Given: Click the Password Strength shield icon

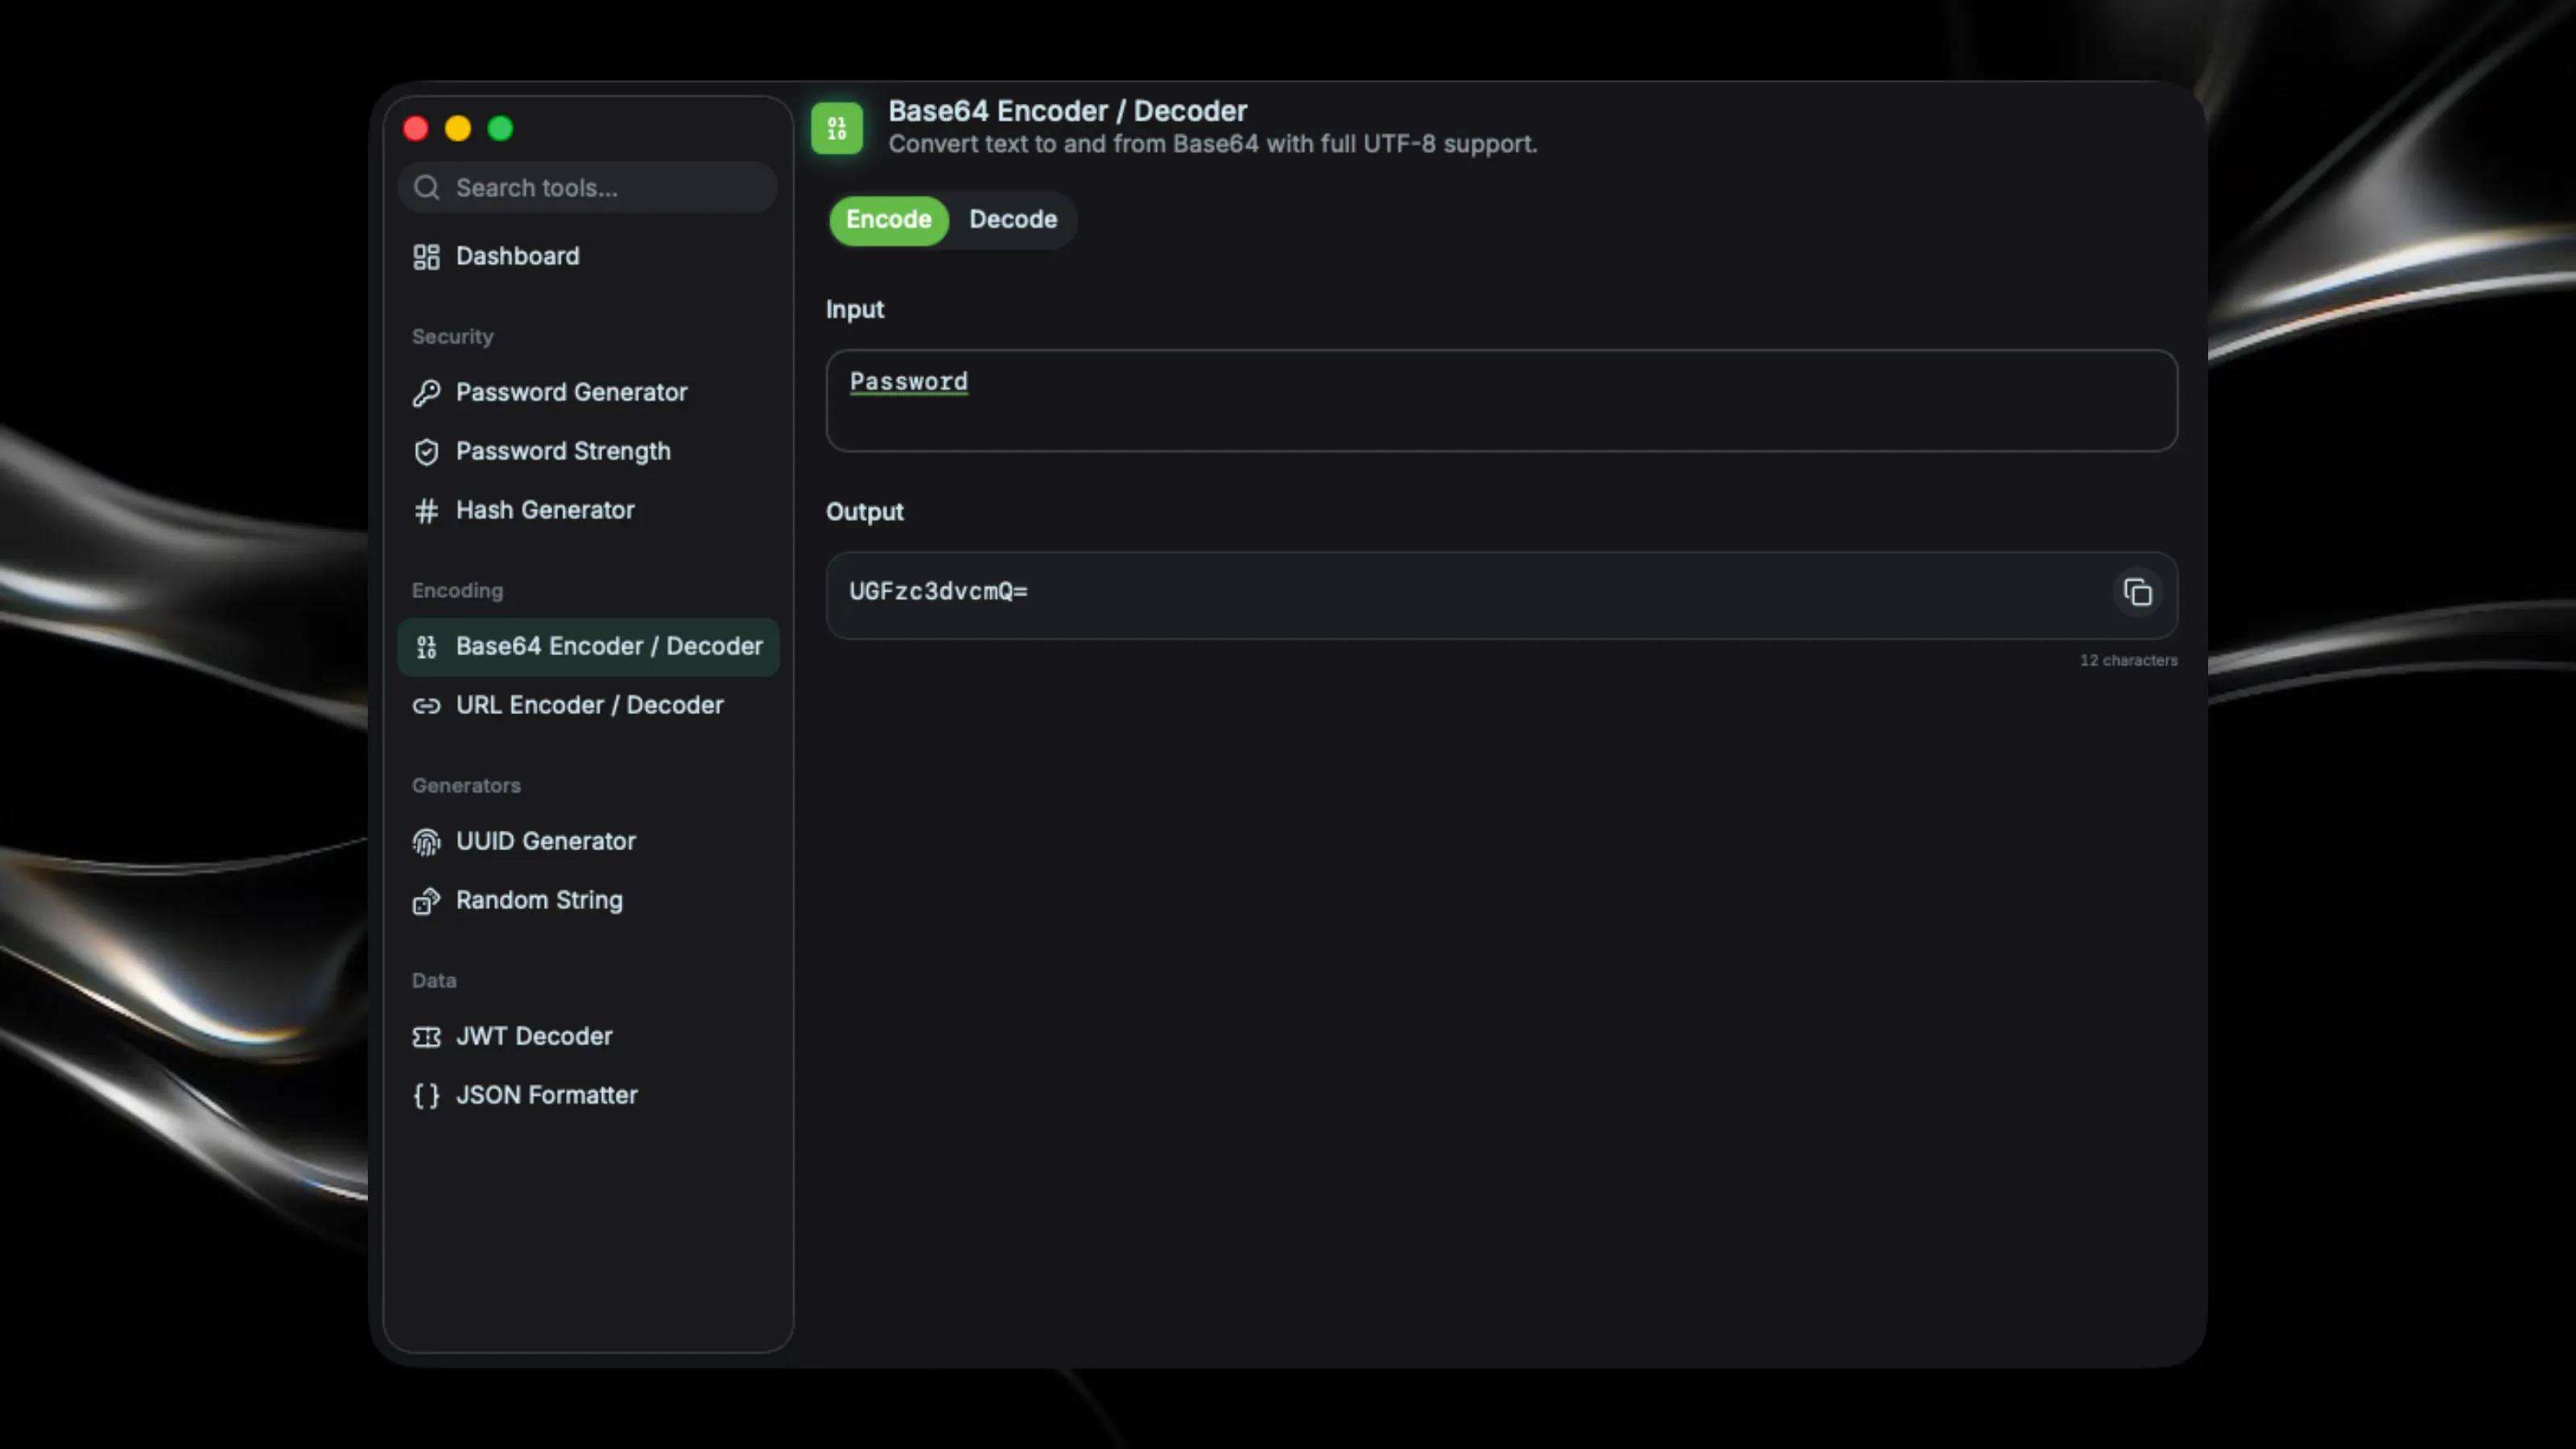Looking at the screenshot, I should [x=426, y=452].
